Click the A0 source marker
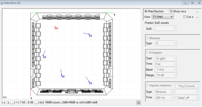The width and height of the screenshot is (202, 107). pos(55,27)
